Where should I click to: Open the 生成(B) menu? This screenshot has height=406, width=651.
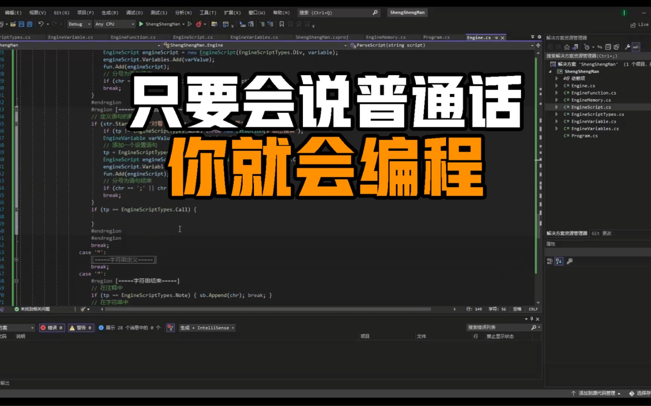[x=110, y=12]
